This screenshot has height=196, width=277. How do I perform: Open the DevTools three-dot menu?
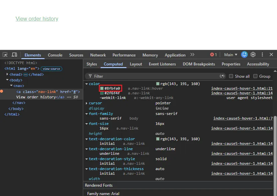click(262, 55)
